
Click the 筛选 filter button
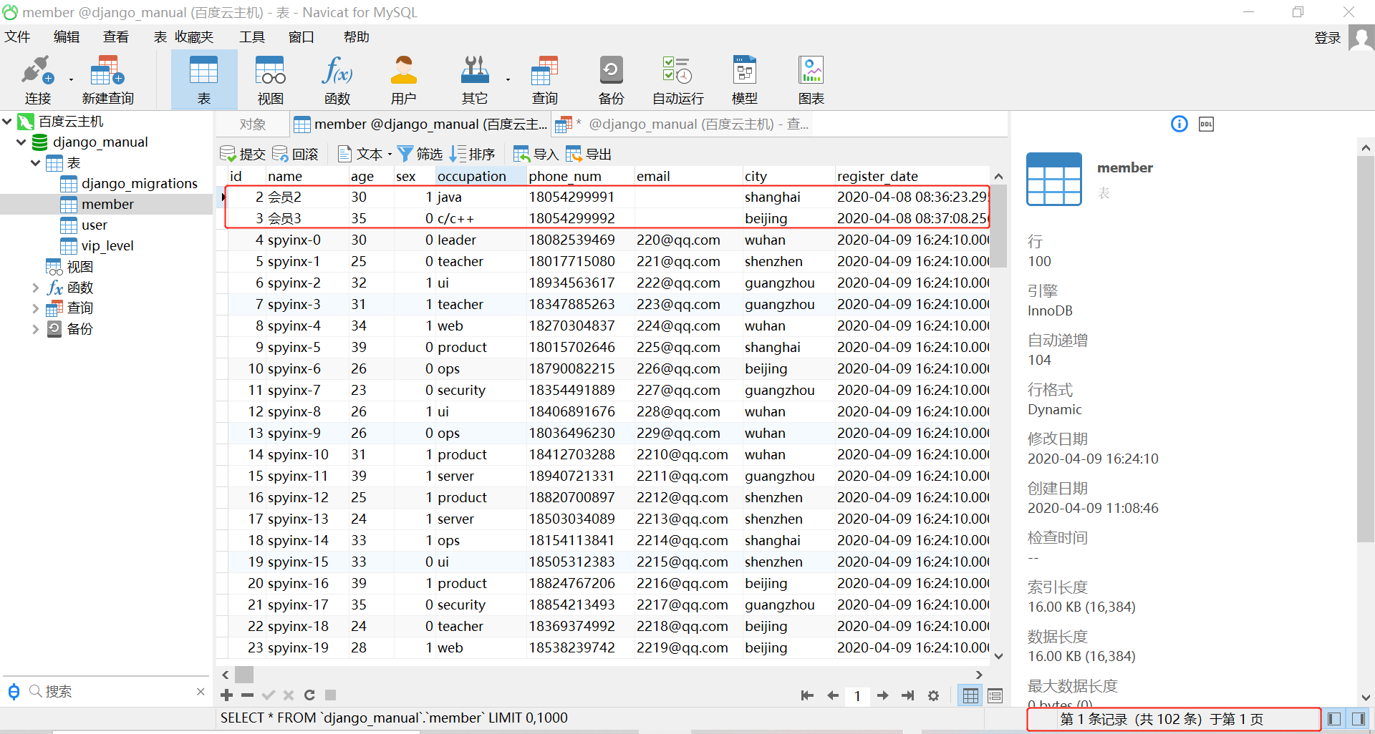pos(420,154)
